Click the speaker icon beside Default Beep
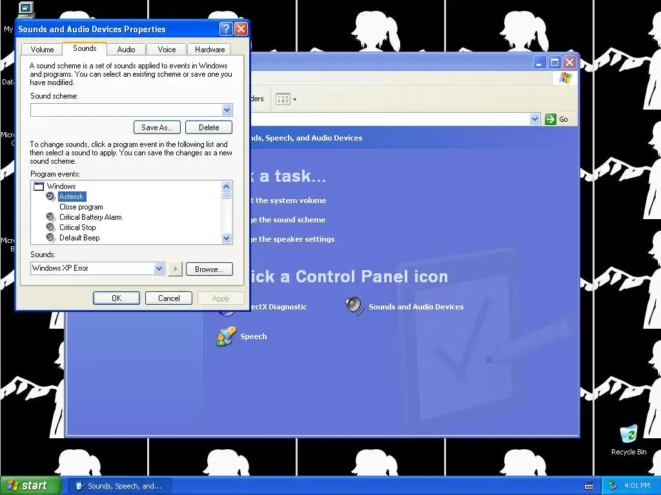This screenshot has width=661, height=495. pos(51,238)
